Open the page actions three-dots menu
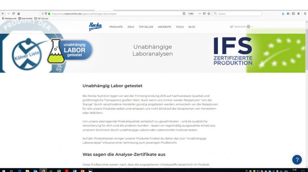Screen dimensions: 308x172 (199, 14)
